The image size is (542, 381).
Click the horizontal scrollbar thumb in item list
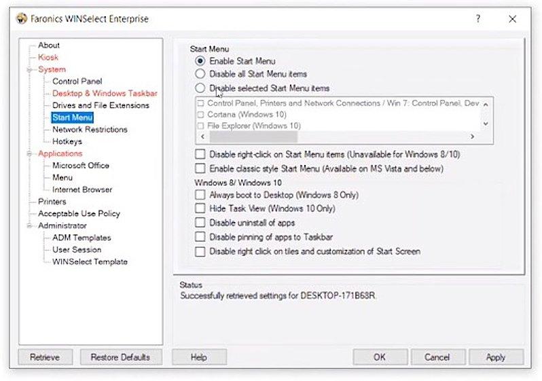coord(253,137)
